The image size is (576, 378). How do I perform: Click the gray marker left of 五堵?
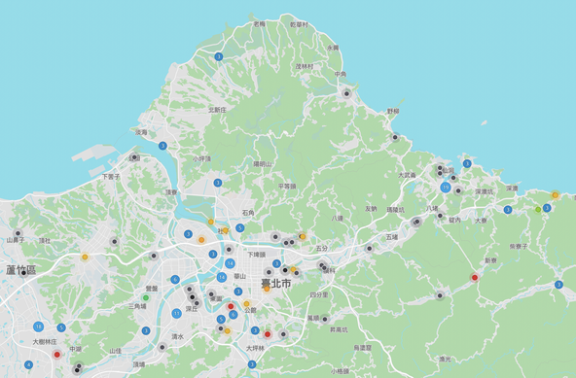pos(370,249)
